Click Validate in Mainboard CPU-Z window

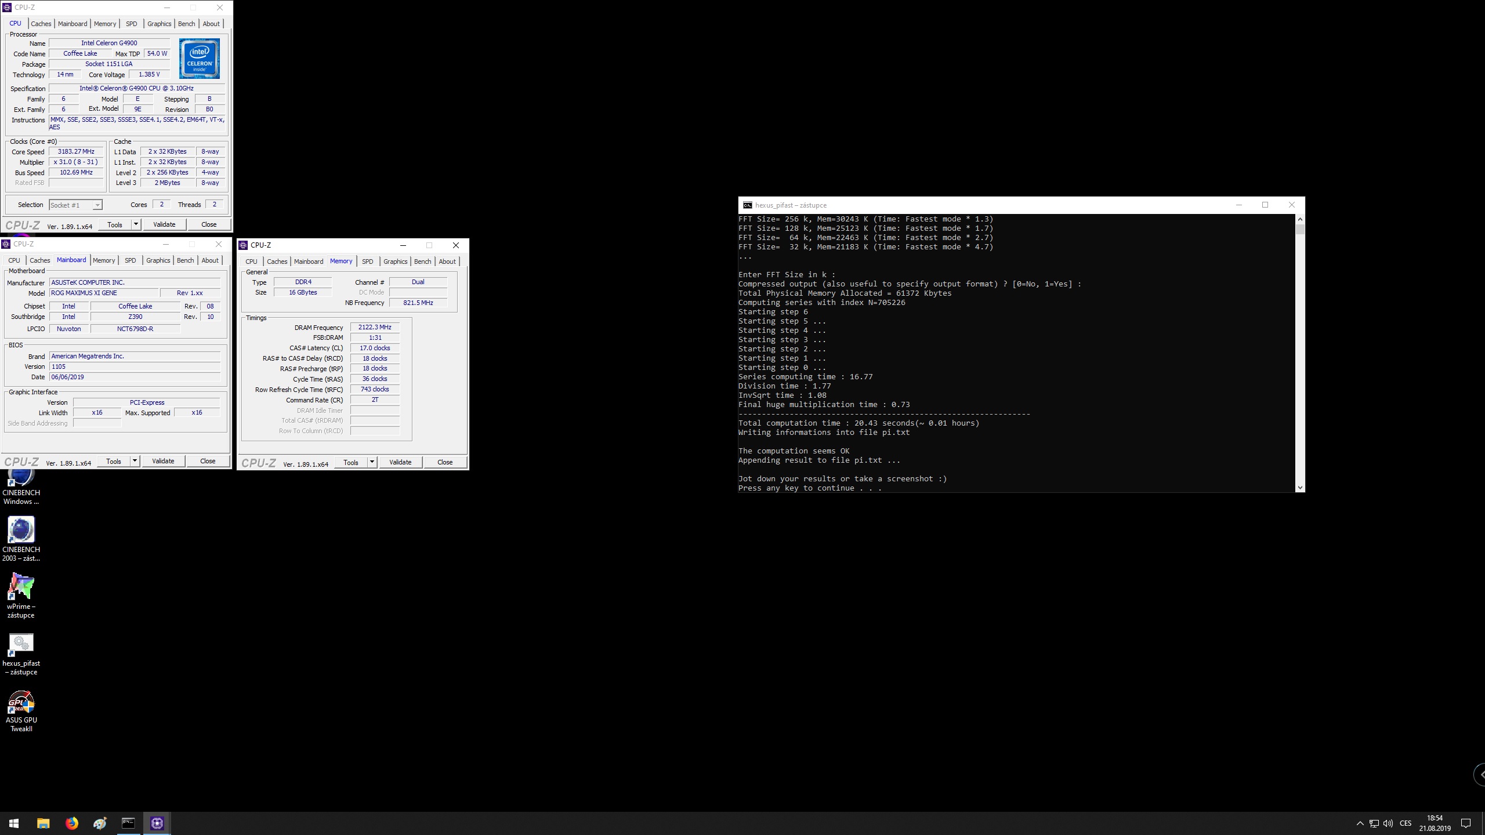pyautogui.click(x=163, y=461)
